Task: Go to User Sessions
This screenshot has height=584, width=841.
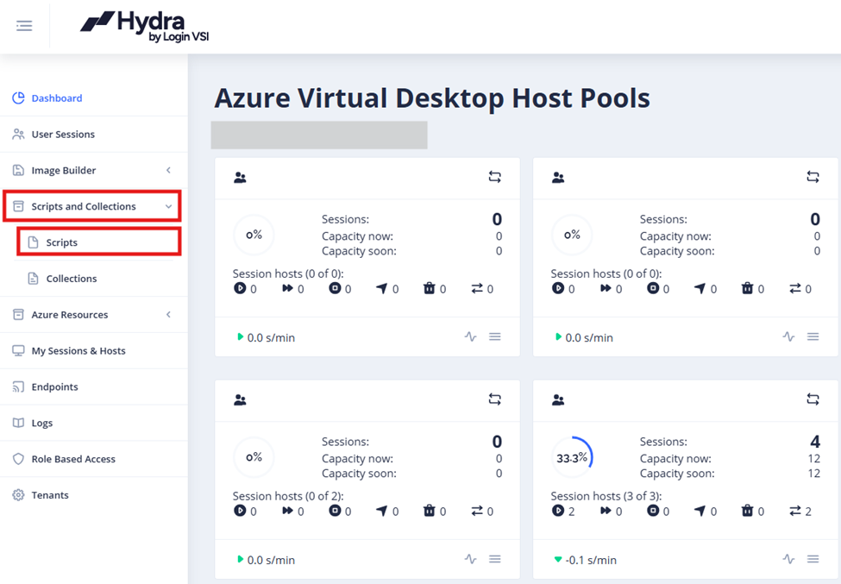Action: pyautogui.click(x=63, y=135)
